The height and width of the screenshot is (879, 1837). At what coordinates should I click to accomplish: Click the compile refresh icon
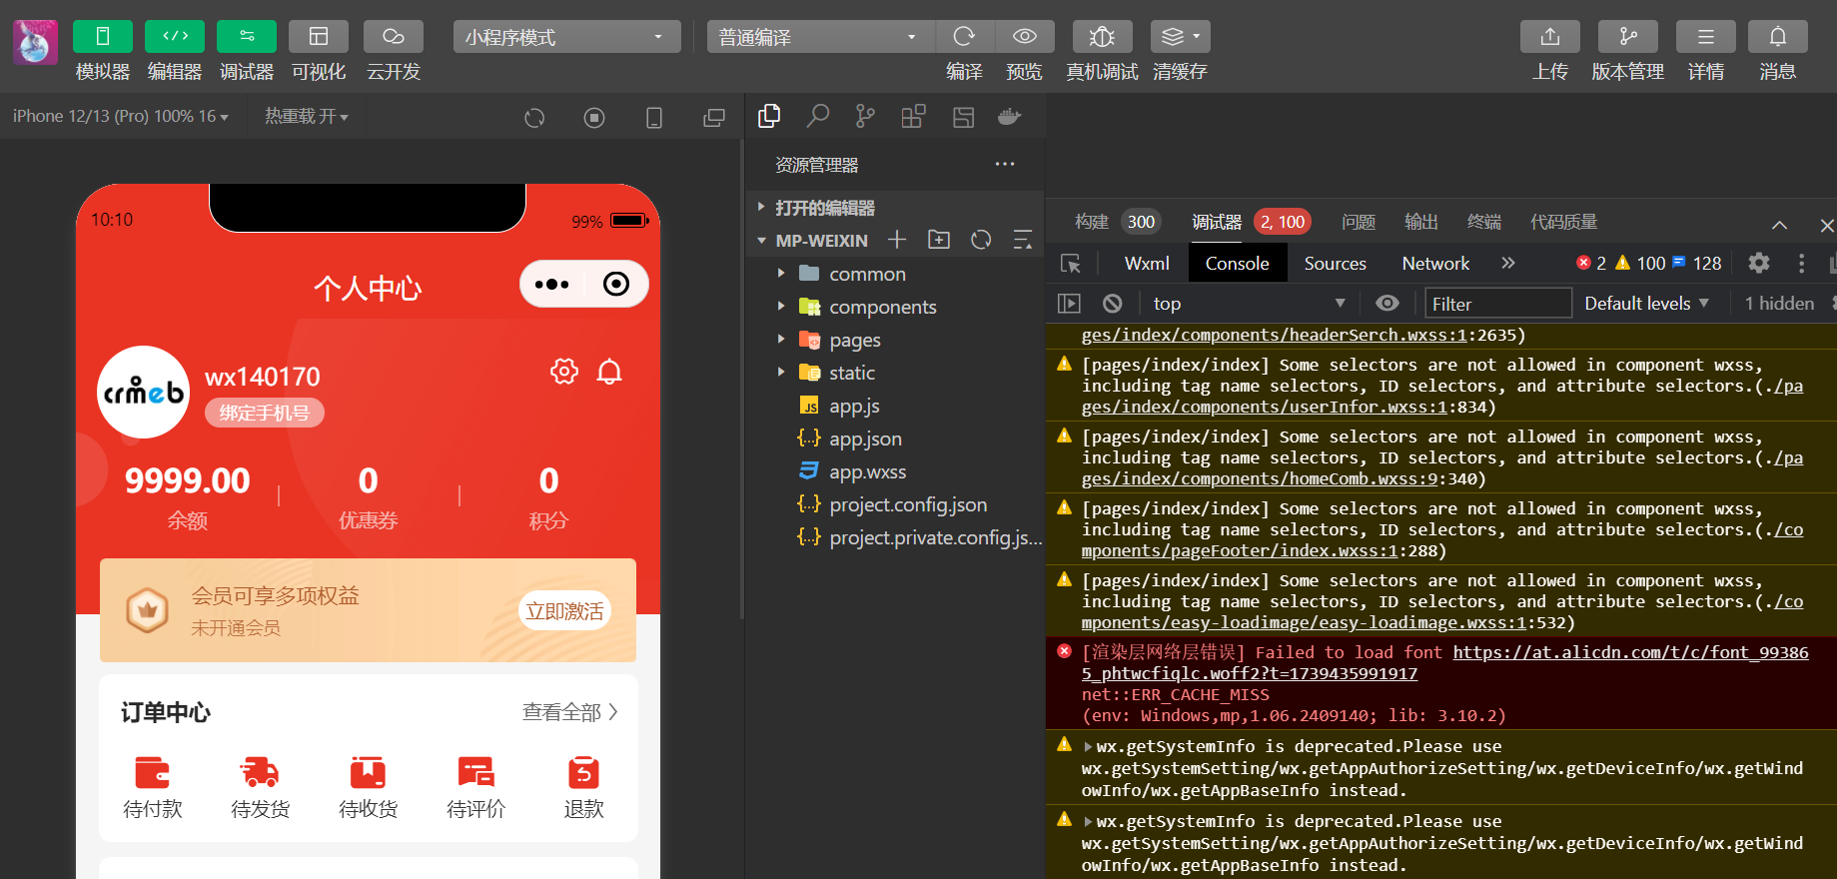(x=964, y=37)
